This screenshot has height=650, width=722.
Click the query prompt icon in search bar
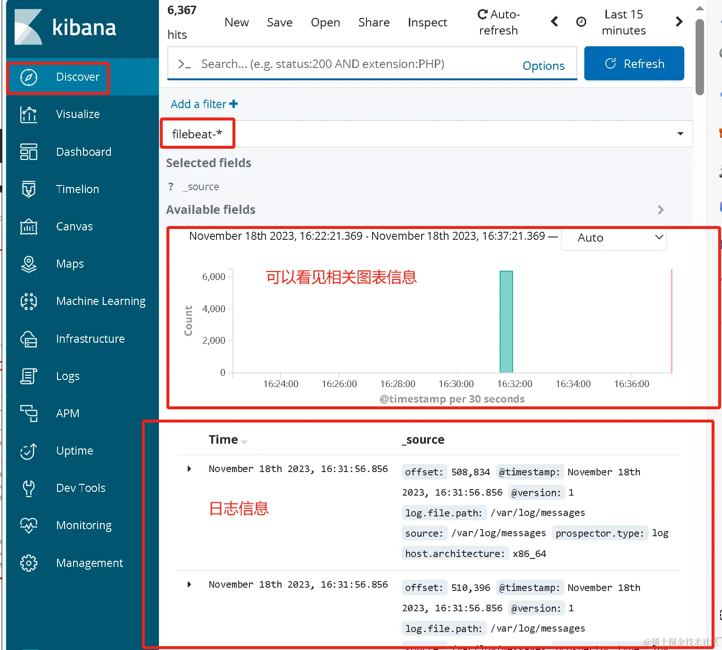pyautogui.click(x=184, y=64)
